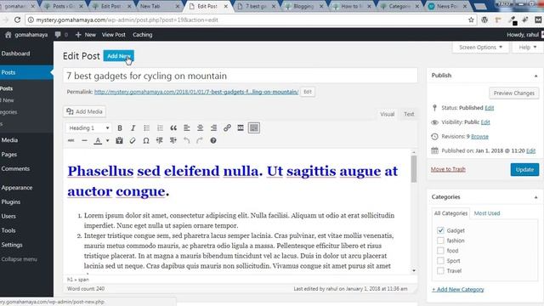Open Media in sidebar menu
This screenshot has height=306, width=544.
coord(9,140)
